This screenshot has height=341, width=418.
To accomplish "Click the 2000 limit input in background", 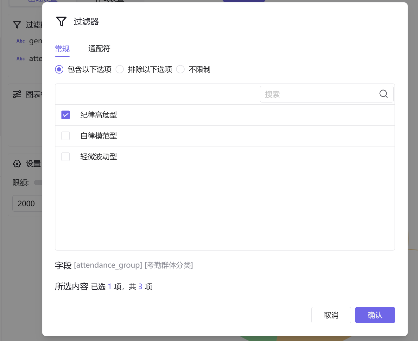I will pos(27,203).
